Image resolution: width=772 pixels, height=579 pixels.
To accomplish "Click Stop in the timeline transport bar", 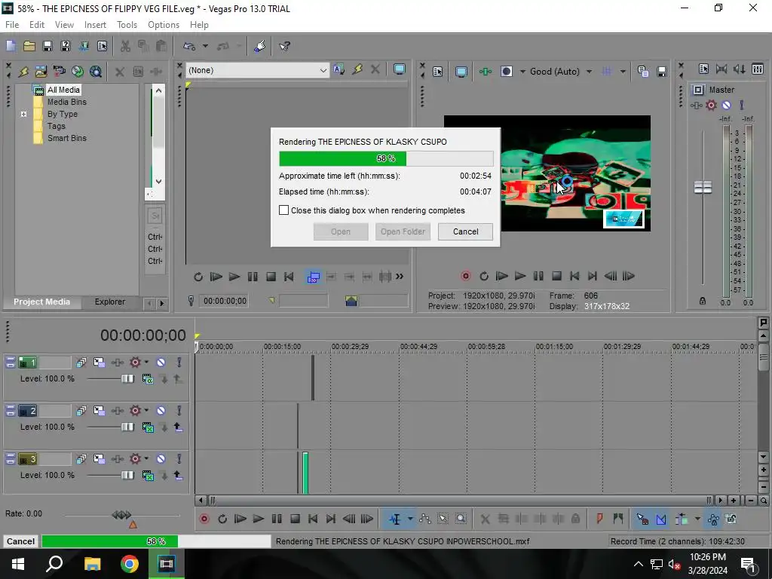I will [x=295, y=519].
